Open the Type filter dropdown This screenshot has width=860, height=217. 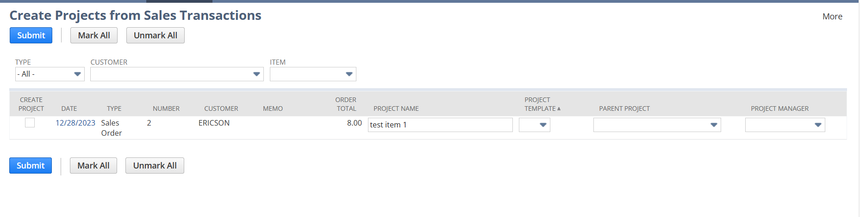[x=77, y=74]
